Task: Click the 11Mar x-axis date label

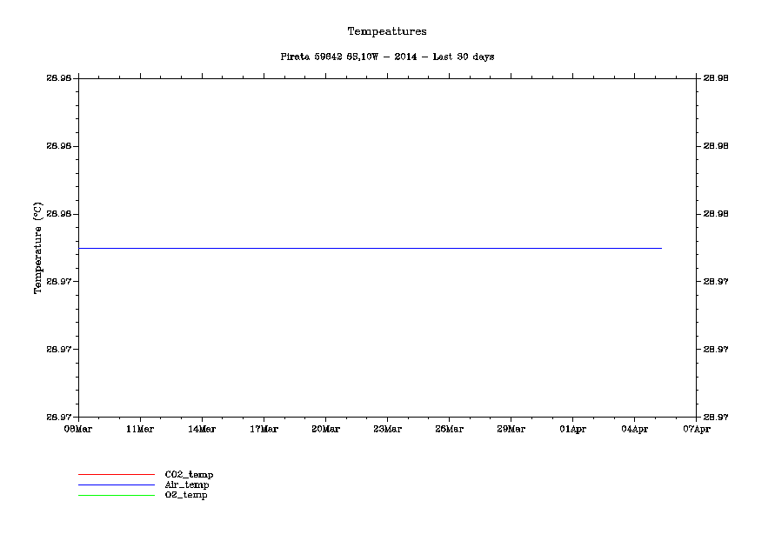Action: click(x=140, y=429)
